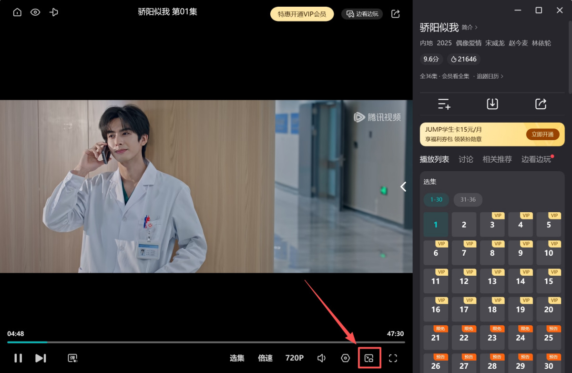Toggle the eye viewing mode icon
Screen dimensions: 572x373
coord(35,12)
